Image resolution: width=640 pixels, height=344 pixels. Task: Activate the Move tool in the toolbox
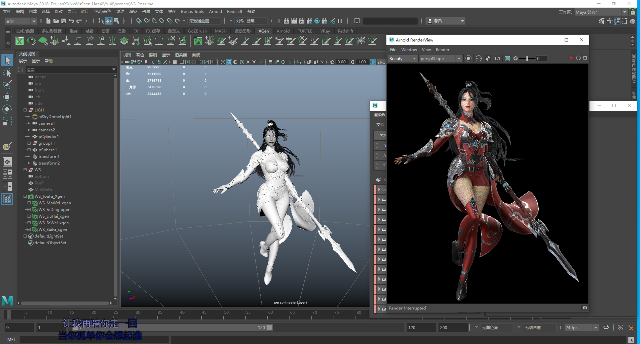pyautogui.click(x=7, y=97)
